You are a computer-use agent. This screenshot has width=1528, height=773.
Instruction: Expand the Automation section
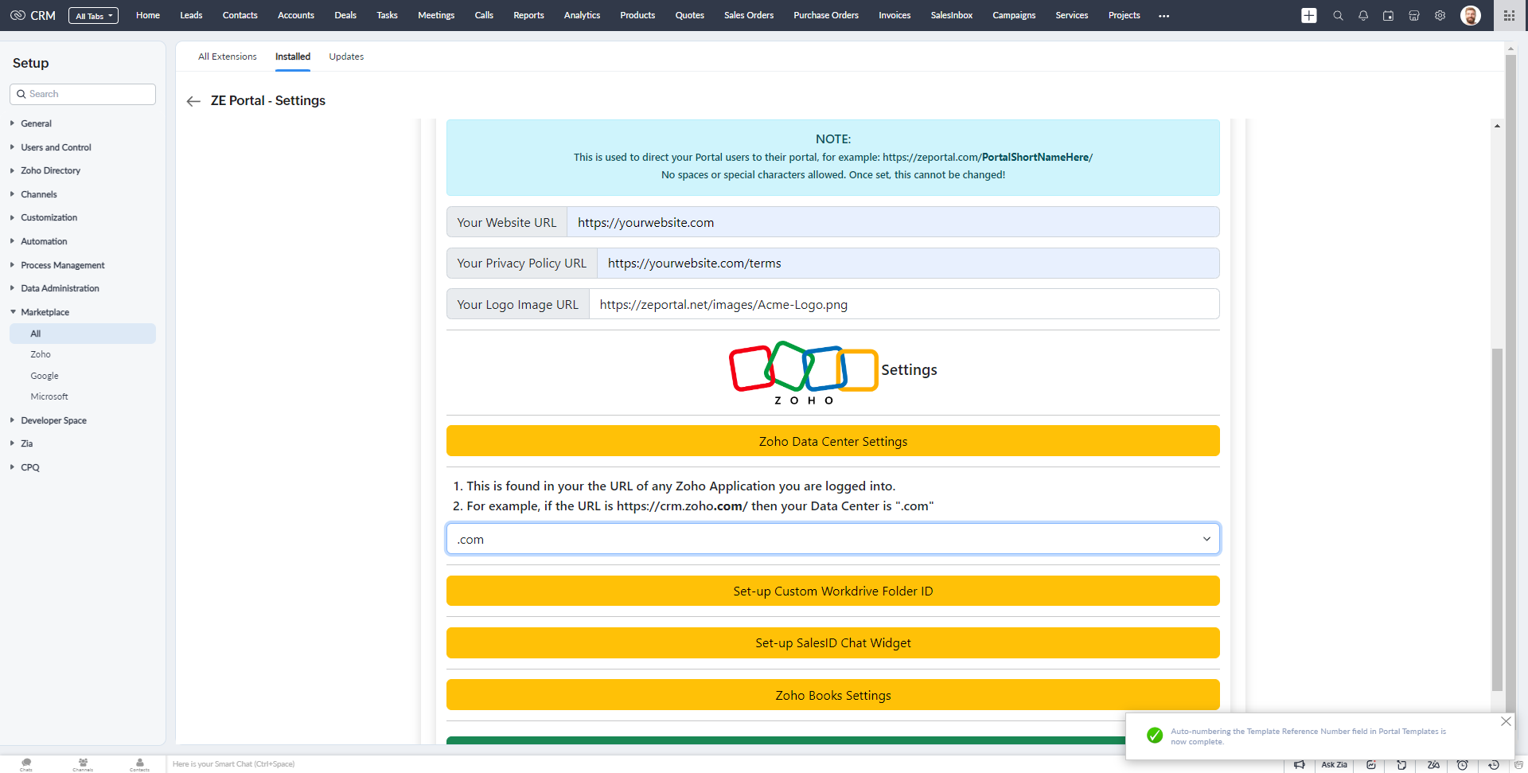(44, 241)
